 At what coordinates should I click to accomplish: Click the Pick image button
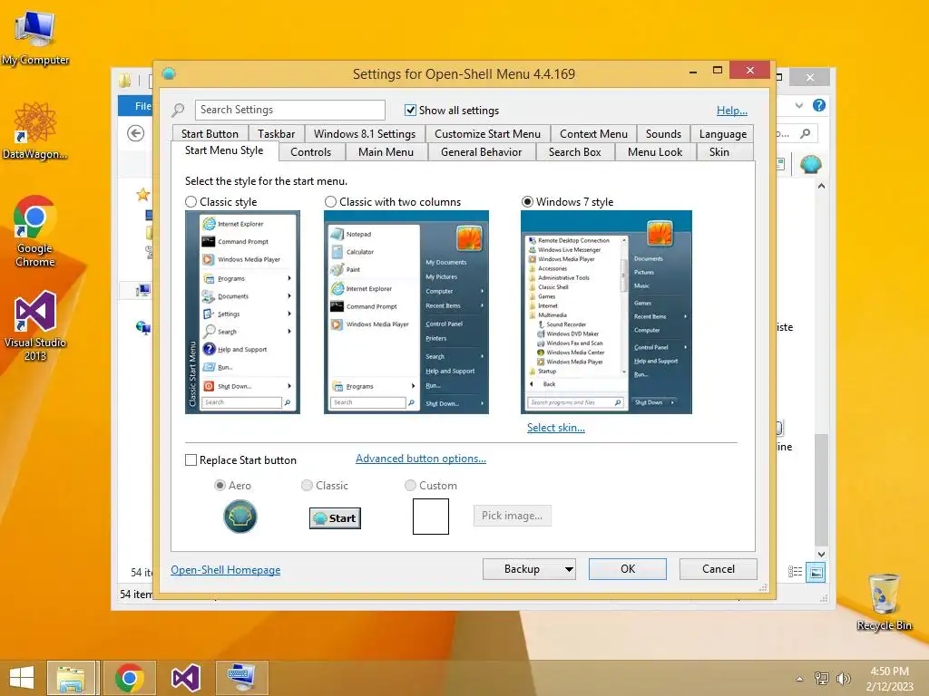tap(512, 516)
